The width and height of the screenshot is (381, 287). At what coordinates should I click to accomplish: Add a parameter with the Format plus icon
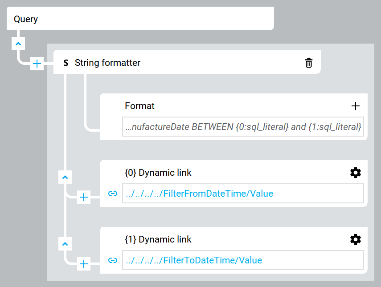pyautogui.click(x=356, y=106)
